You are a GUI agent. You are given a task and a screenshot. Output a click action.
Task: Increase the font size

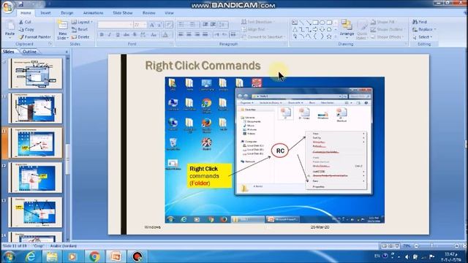[x=152, y=25]
